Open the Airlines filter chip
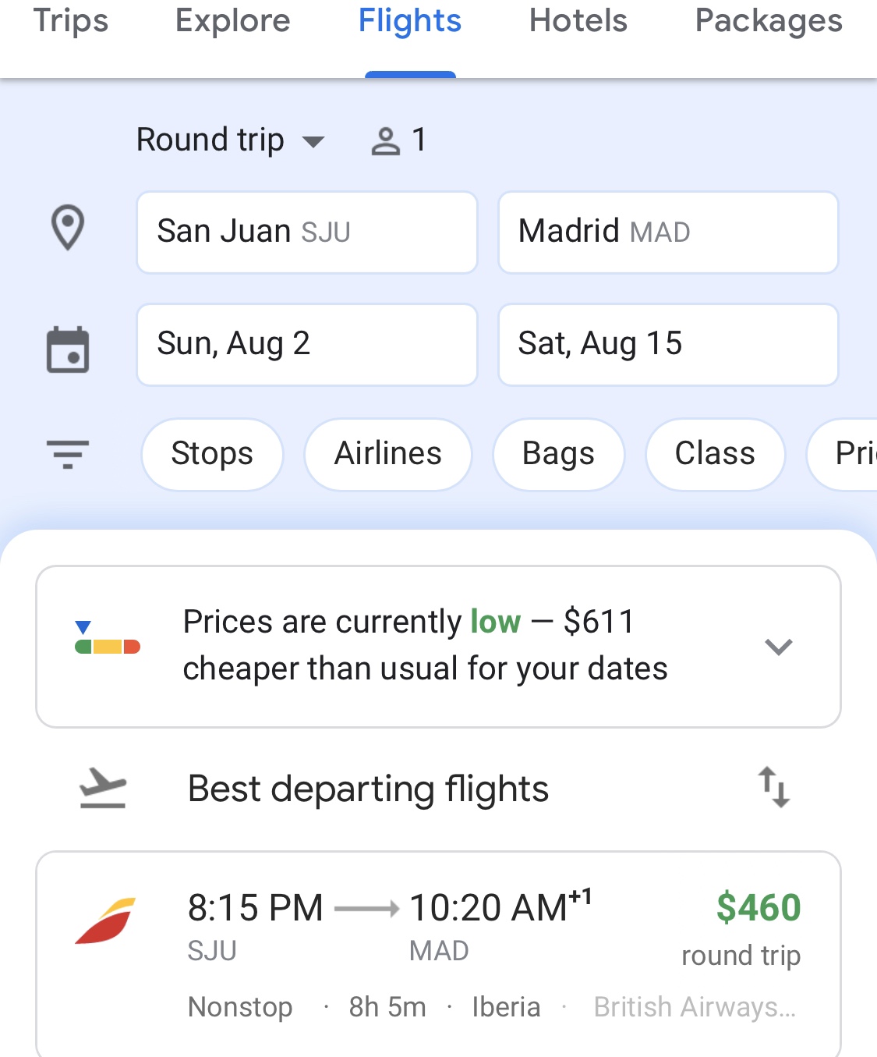Screen dimensions: 877x1057 coord(388,454)
